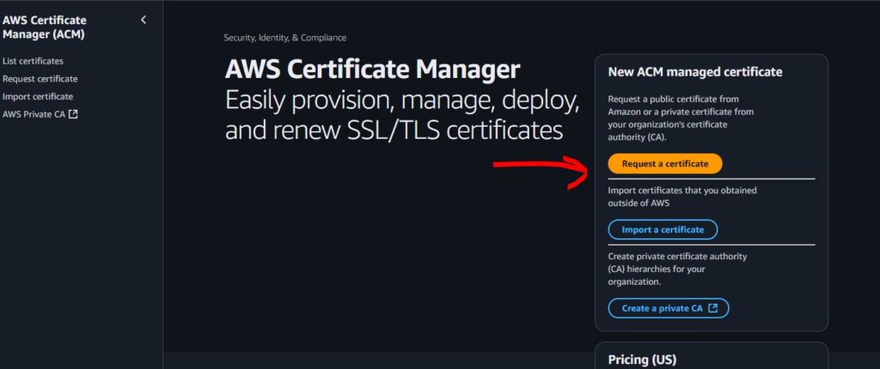Click the 'Request a public certificate from' description

(681, 118)
